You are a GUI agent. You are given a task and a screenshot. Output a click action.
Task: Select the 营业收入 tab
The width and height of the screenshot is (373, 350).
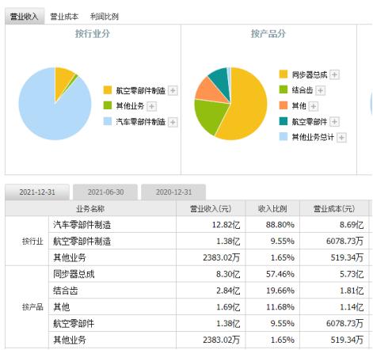pos(25,17)
